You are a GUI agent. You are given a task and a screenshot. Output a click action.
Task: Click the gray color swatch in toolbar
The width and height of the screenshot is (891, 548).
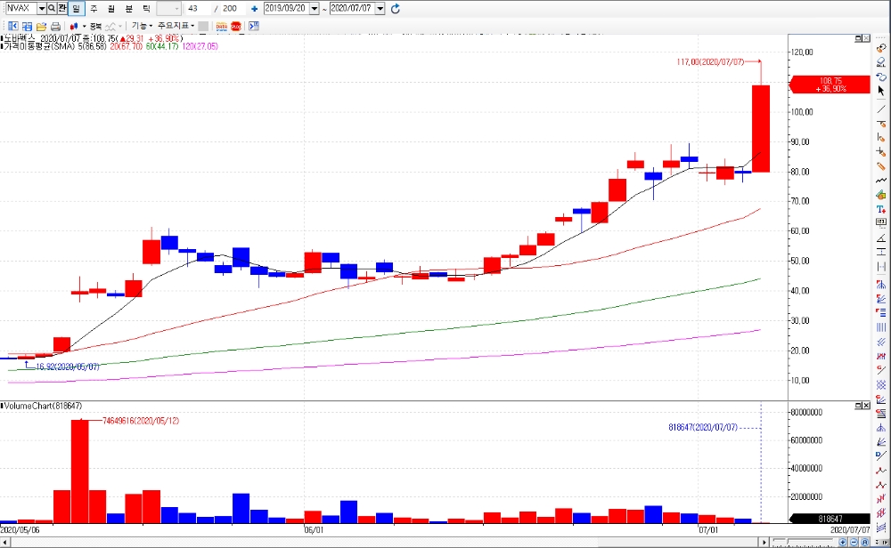click(x=203, y=26)
